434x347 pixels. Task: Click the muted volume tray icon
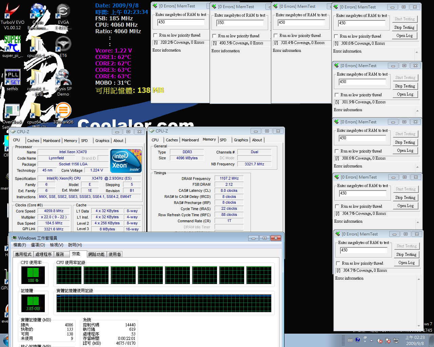click(380, 341)
